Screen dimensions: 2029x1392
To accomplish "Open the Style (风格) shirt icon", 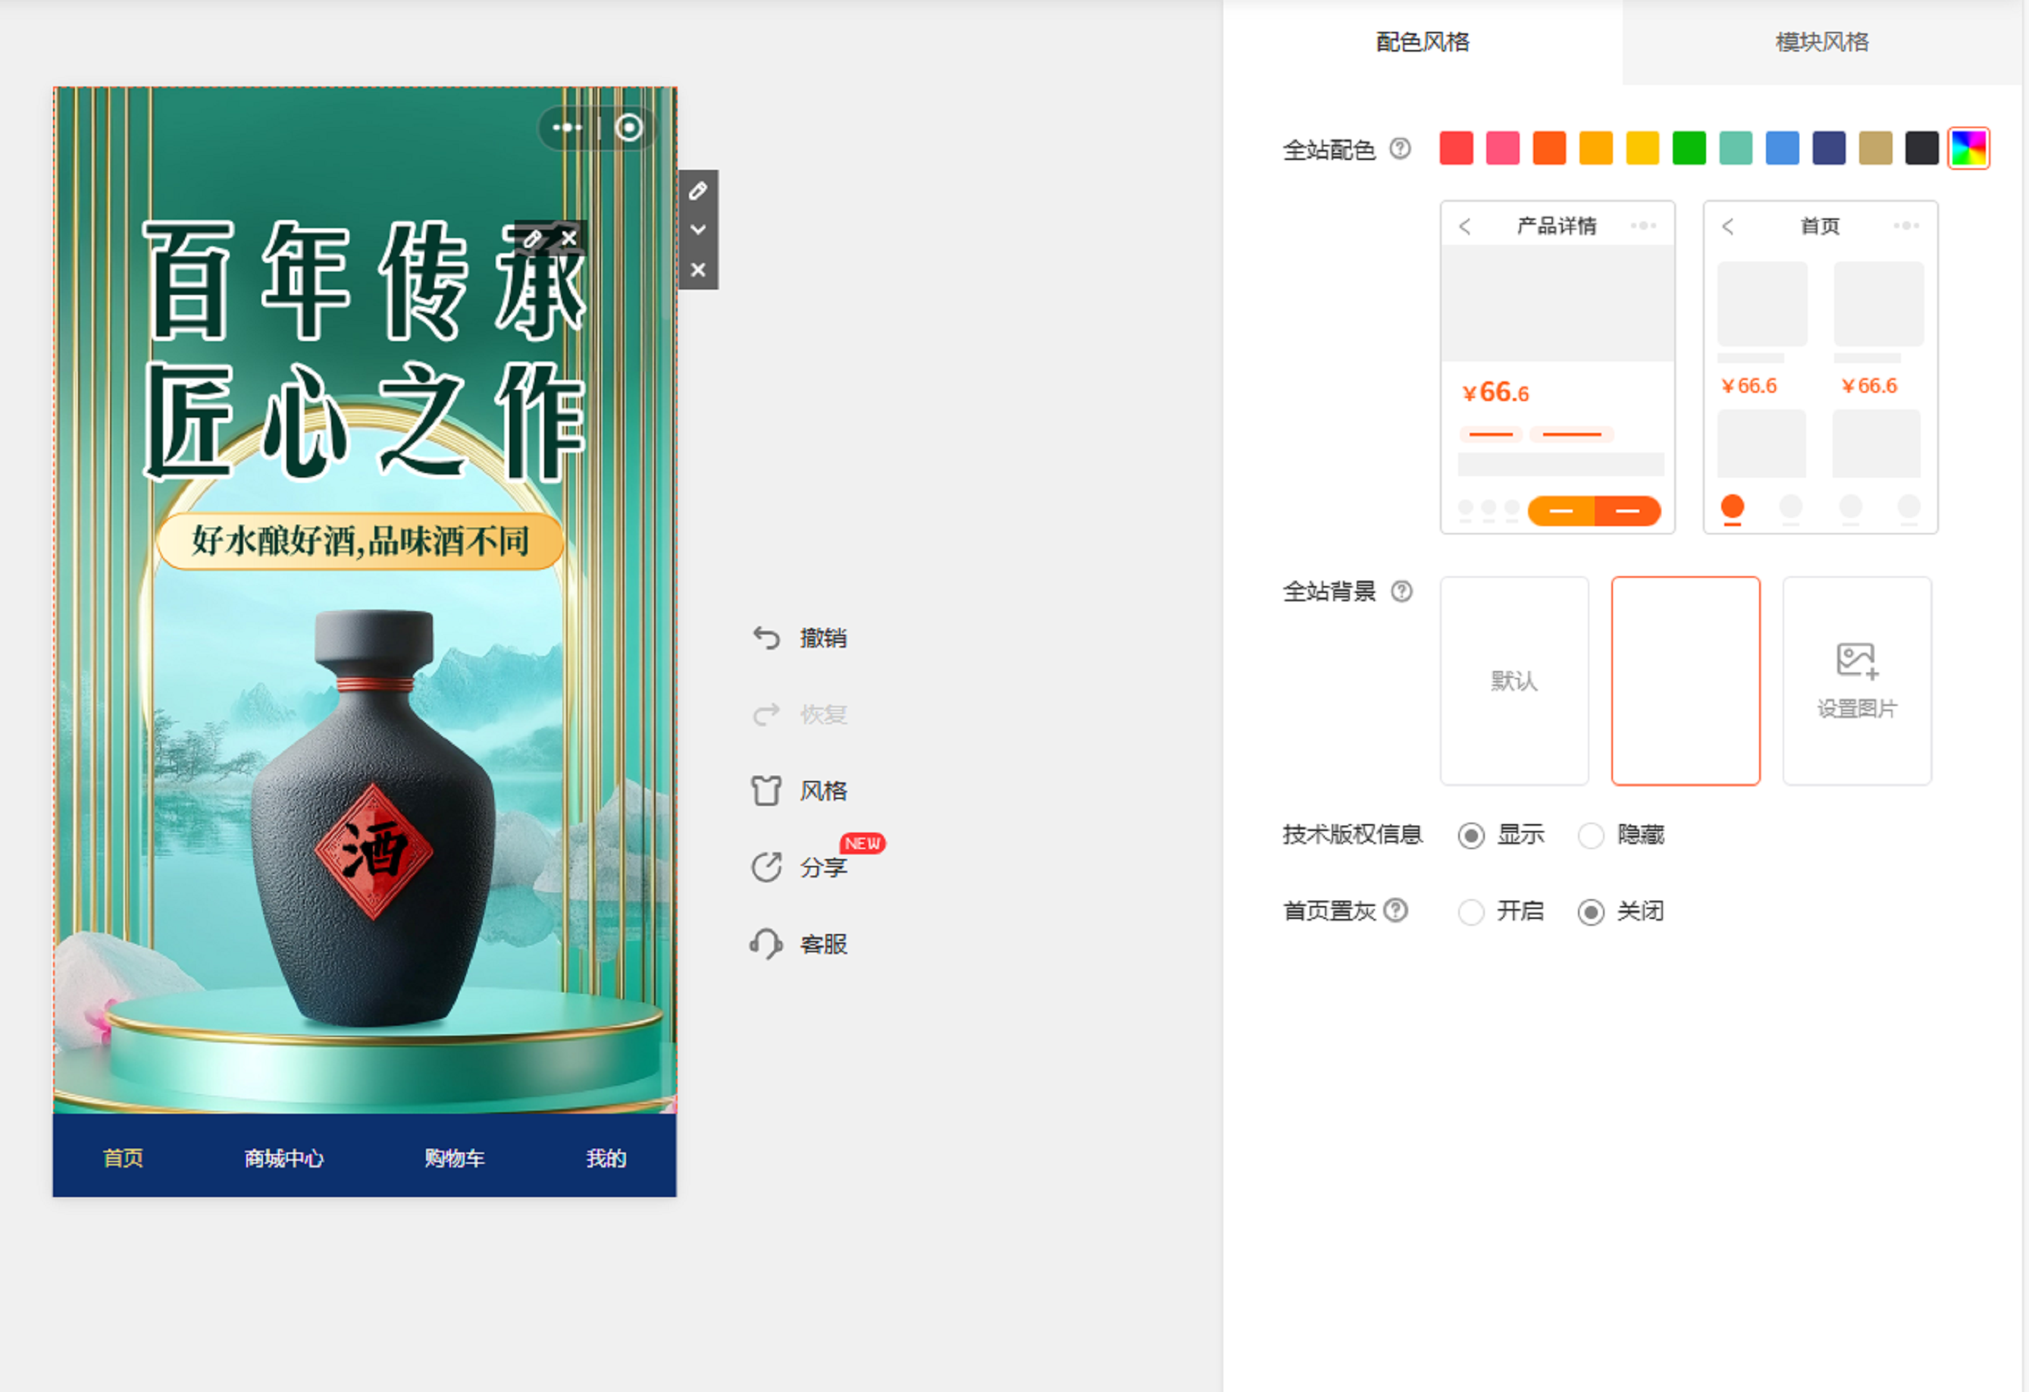I will [x=766, y=792].
